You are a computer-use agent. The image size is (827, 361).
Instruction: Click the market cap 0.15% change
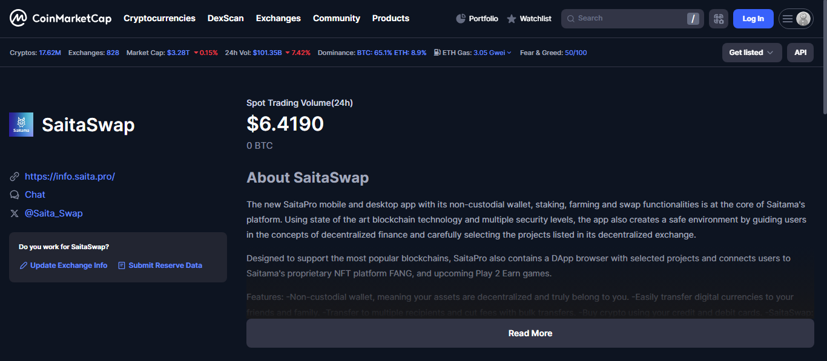[x=206, y=53]
